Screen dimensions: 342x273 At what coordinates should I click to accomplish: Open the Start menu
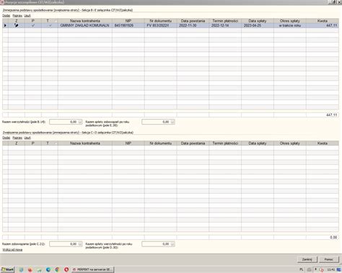click(7, 269)
